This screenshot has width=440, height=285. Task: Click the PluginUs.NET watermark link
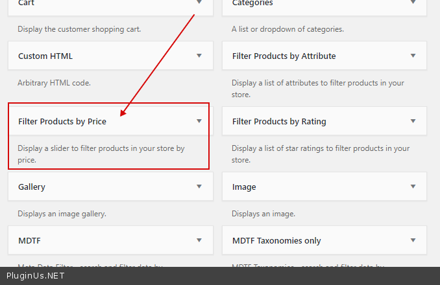tap(35, 276)
